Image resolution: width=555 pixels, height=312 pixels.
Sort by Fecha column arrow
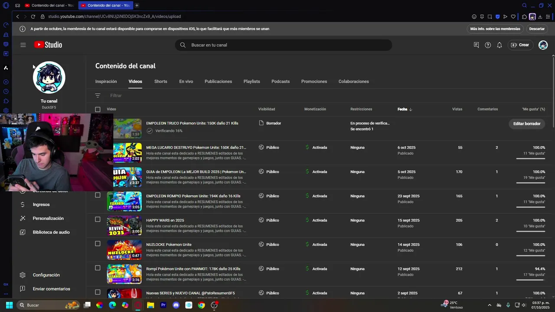pyautogui.click(x=411, y=109)
